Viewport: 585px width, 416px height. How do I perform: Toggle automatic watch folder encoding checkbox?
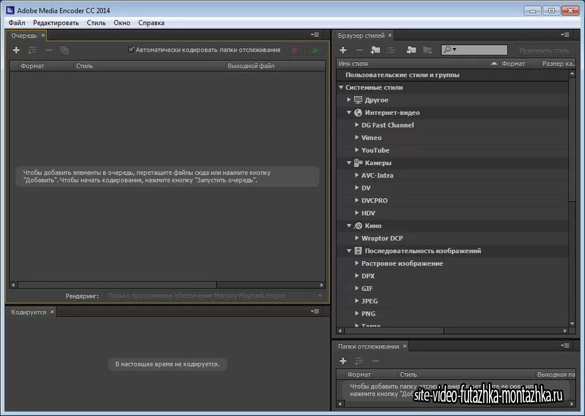(x=131, y=50)
